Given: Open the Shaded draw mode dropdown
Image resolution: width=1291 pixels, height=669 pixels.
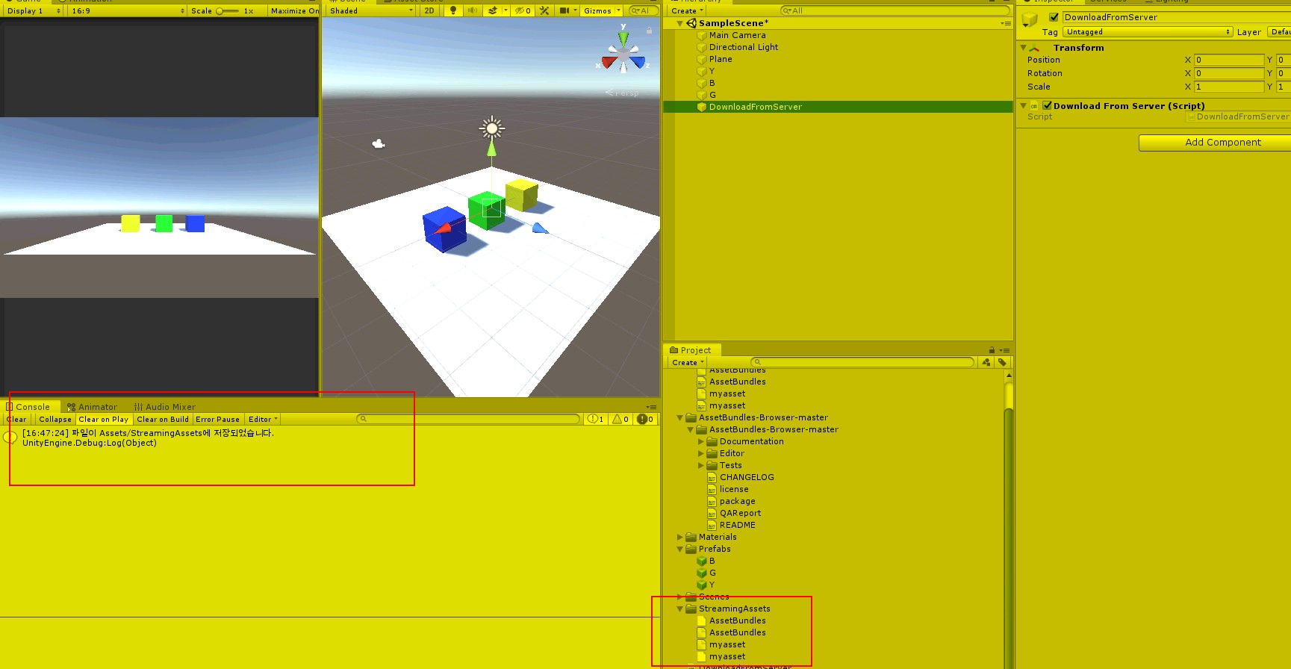Looking at the screenshot, I should [x=371, y=10].
